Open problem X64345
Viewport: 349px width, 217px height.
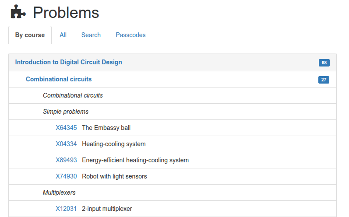[66, 128]
